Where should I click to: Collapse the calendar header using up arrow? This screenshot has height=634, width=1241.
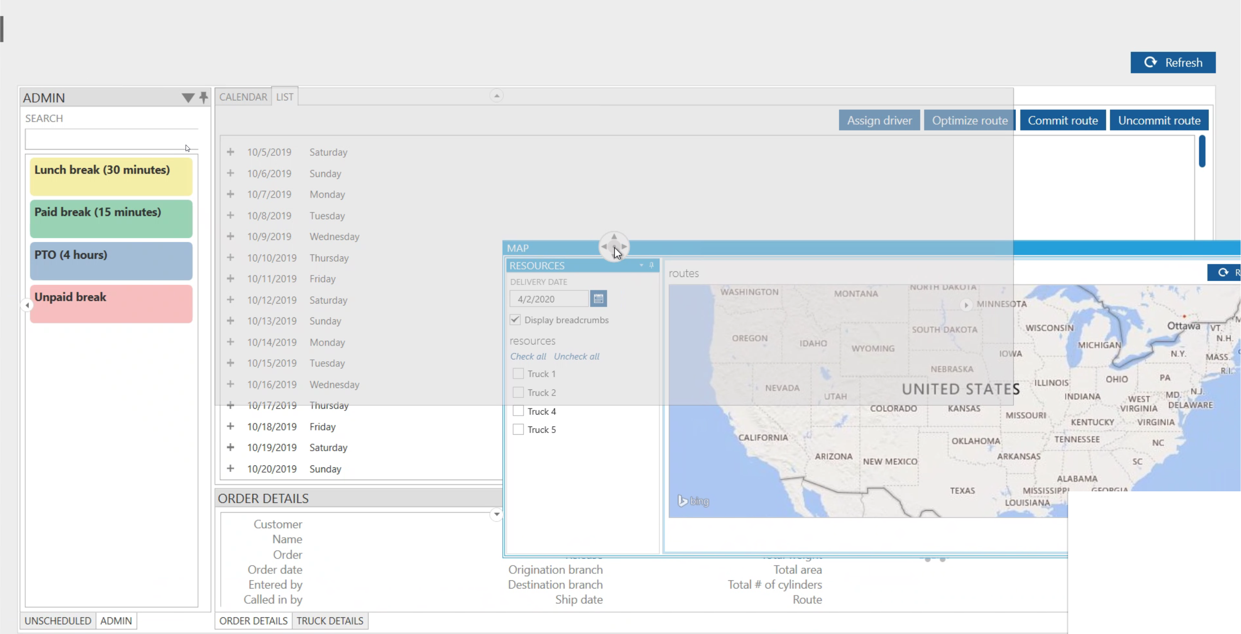tap(496, 96)
